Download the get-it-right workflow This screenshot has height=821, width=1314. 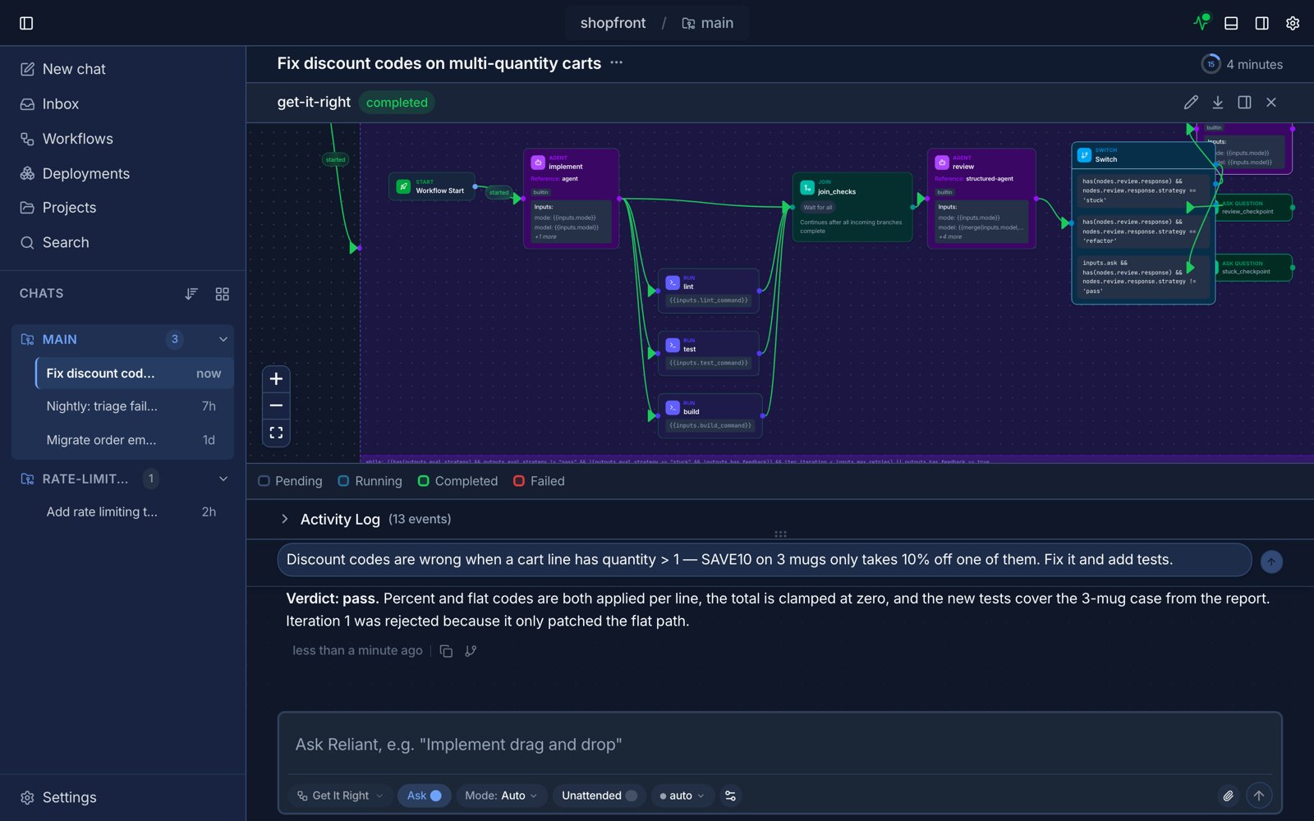(x=1218, y=102)
